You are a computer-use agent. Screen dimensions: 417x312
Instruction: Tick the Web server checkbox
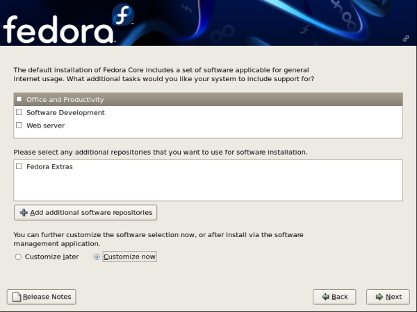point(19,125)
